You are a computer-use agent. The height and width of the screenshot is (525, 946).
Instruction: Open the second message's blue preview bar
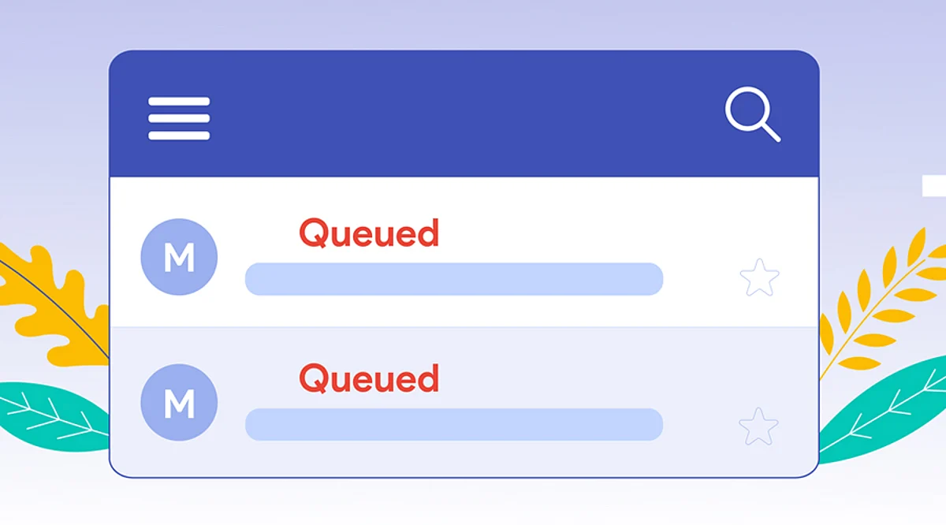[454, 424]
